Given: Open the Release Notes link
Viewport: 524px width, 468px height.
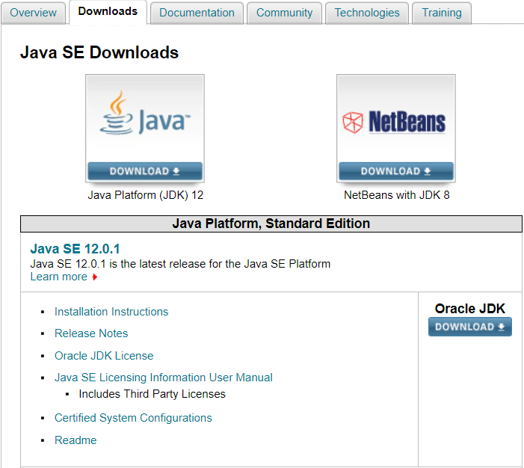Looking at the screenshot, I should 91,333.
